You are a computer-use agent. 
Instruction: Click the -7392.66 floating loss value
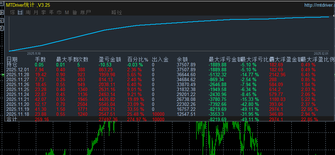pos(218,105)
